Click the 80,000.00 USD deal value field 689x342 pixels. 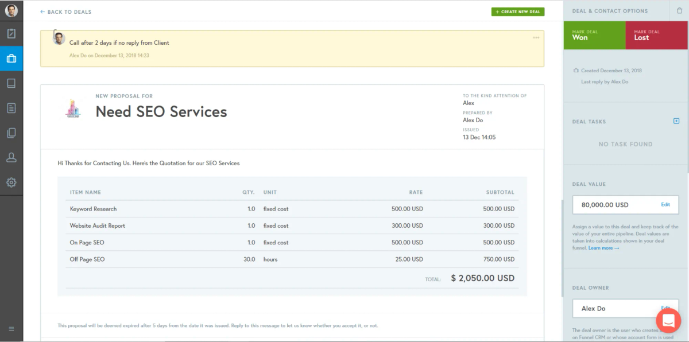(625, 205)
